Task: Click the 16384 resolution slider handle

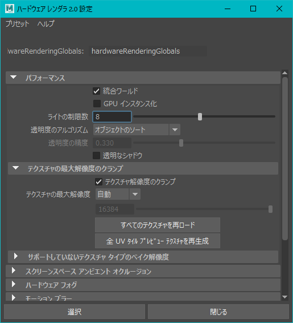Action: point(270,209)
